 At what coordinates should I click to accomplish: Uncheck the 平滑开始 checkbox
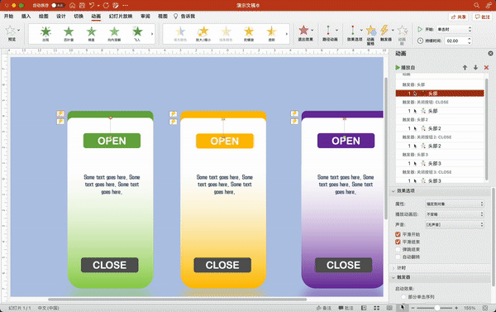[398, 234]
